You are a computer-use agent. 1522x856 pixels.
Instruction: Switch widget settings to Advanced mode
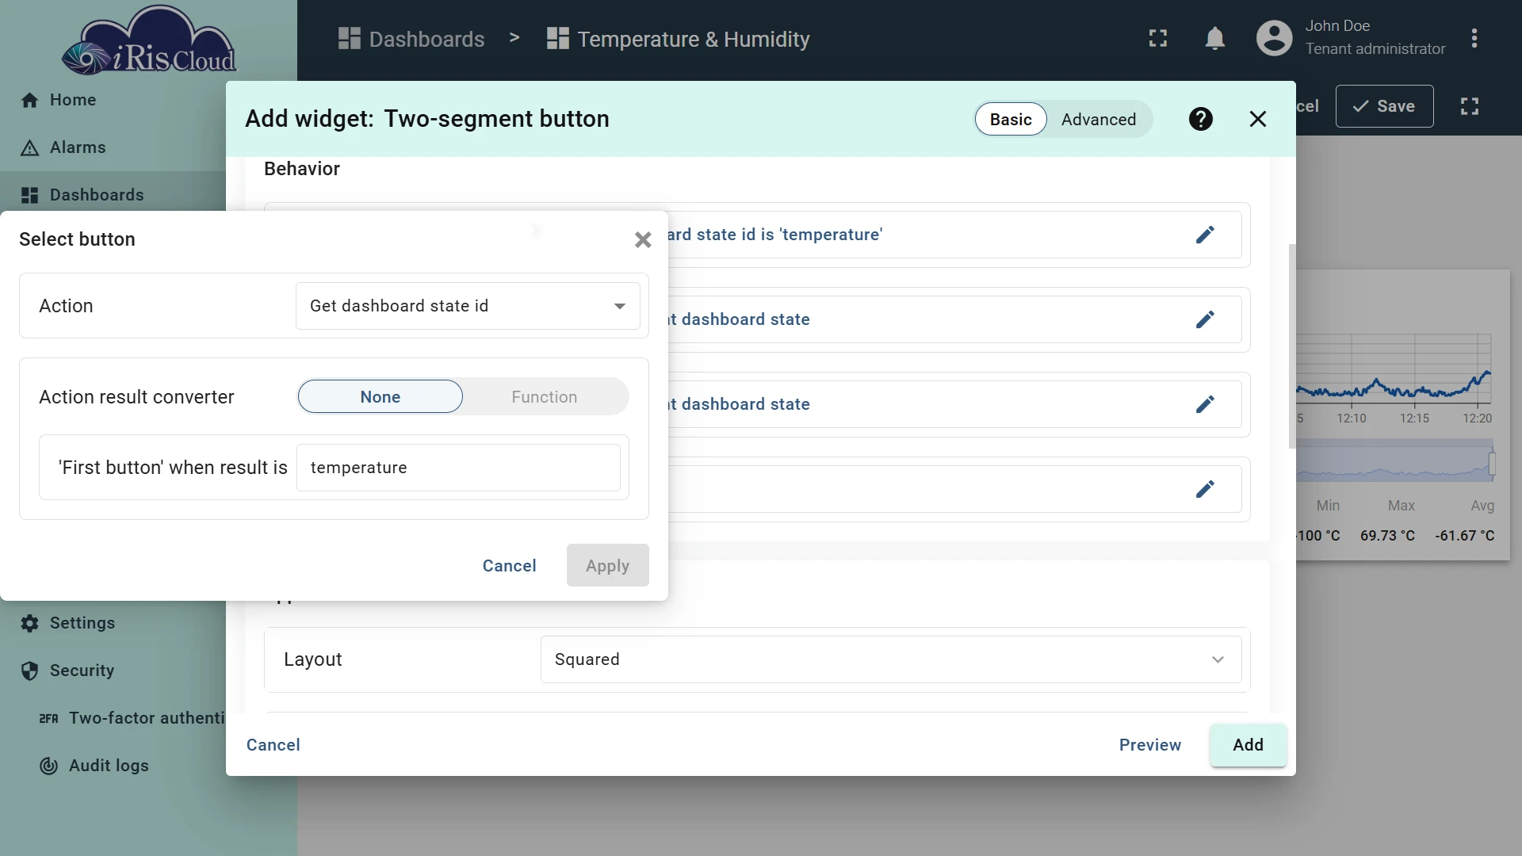click(x=1099, y=119)
